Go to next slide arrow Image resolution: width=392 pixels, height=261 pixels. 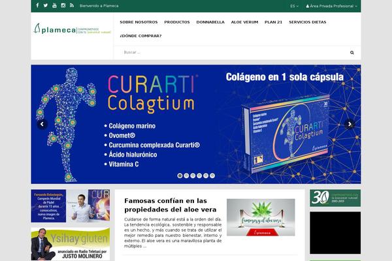(x=350, y=124)
